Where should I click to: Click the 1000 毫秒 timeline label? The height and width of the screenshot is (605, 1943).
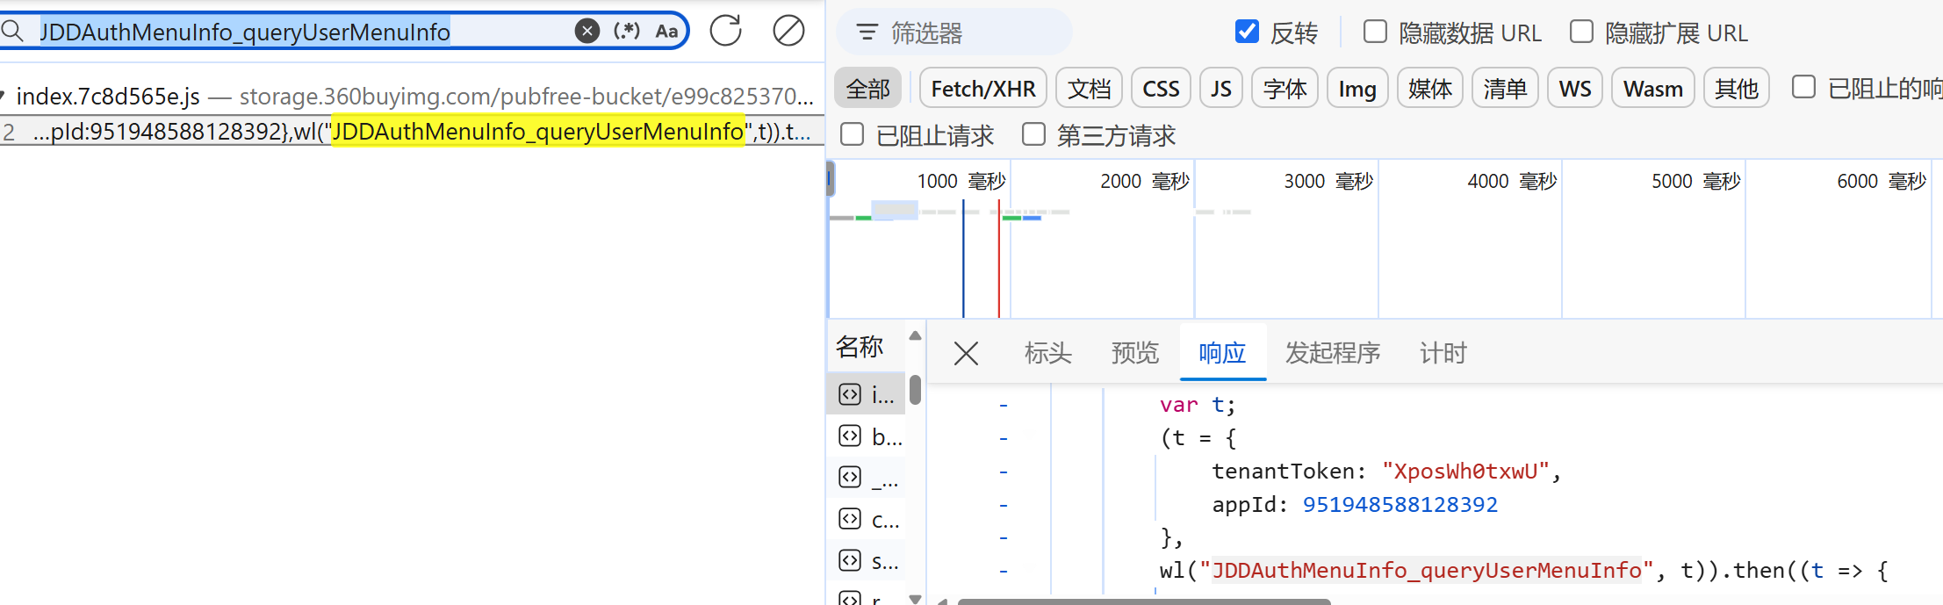pos(961,181)
